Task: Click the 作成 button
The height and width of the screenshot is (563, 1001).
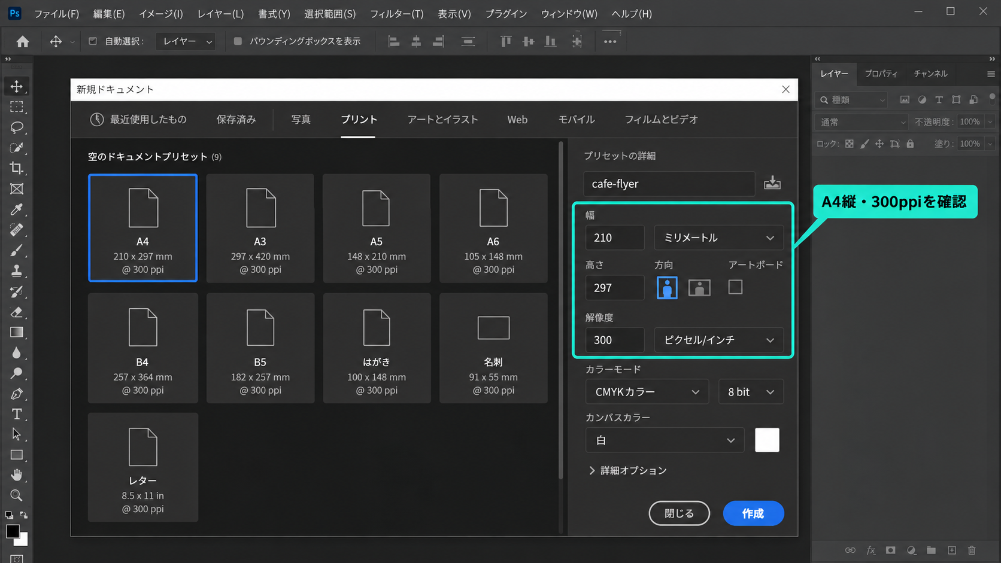Action: click(753, 513)
